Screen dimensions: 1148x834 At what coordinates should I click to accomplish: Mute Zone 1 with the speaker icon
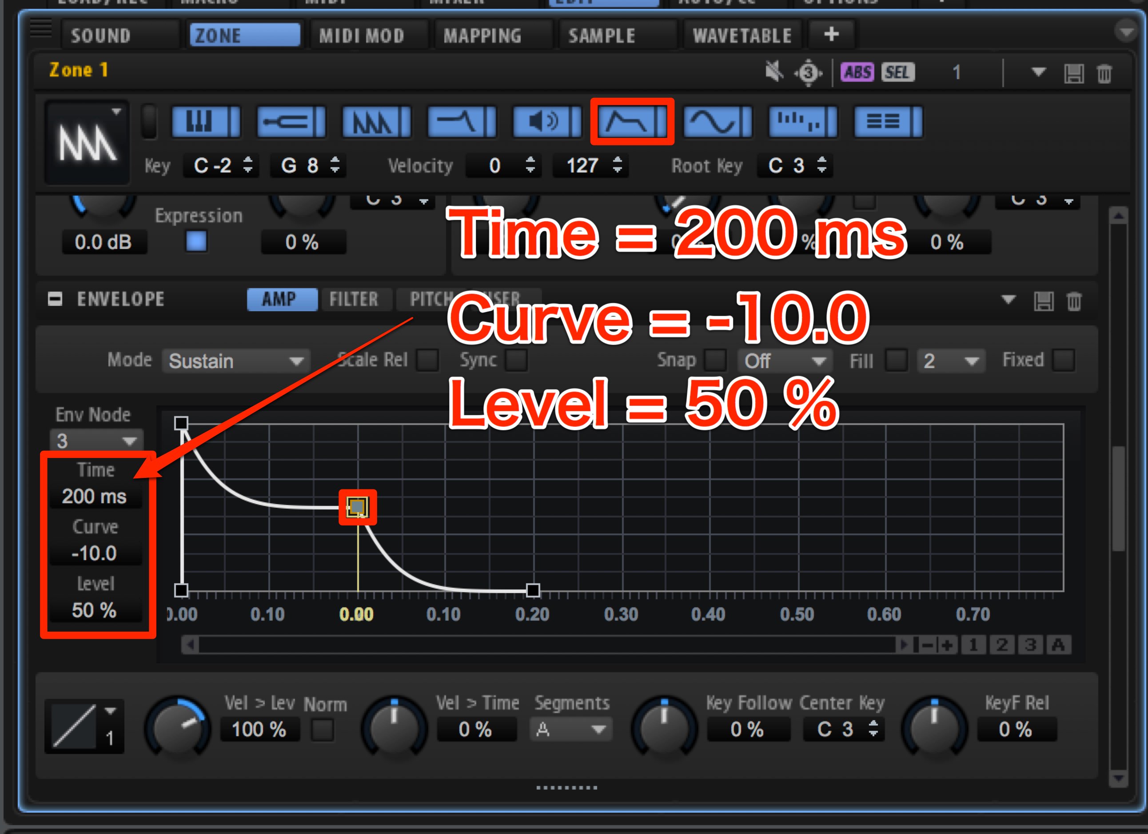(x=774, y=72)
